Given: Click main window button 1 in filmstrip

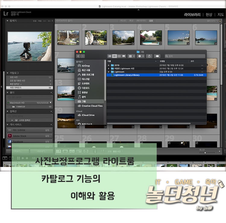Looking at the screenshot, I should click(5, 158).
